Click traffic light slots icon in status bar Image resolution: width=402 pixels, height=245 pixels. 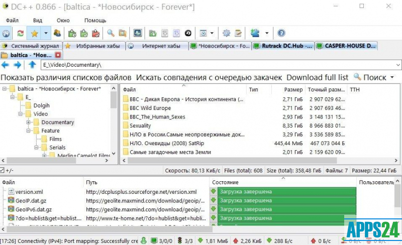[x=180, y=240]
